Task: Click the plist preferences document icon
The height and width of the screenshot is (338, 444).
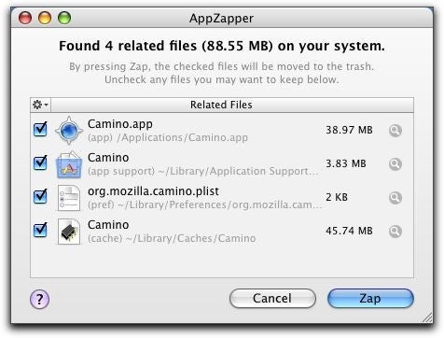Action: pyautogui.click(x=69, y=198)
